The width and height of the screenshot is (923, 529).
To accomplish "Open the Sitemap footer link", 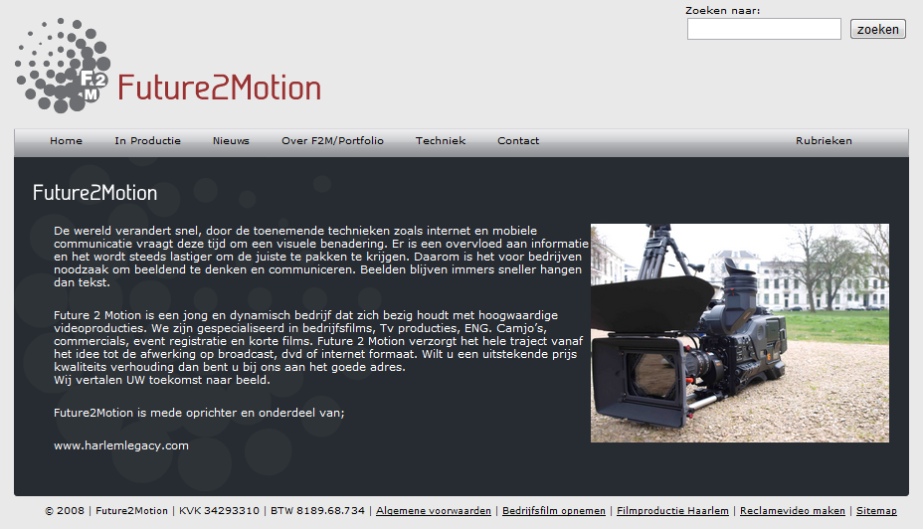I will [x=876, y=511].
